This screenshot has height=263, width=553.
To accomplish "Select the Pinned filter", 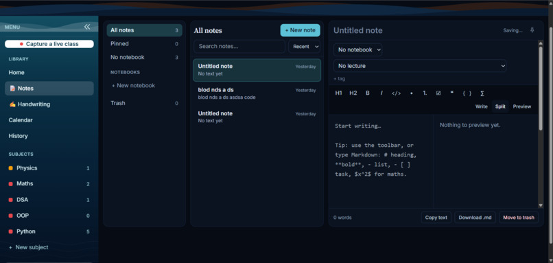I will (x=144, y=44).
